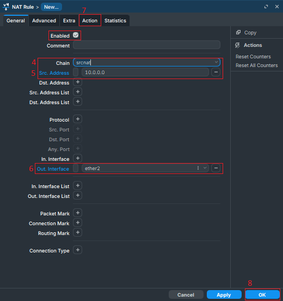Click Reset Counters
Viewport: 283px width, 301px height.
(253, 57)
